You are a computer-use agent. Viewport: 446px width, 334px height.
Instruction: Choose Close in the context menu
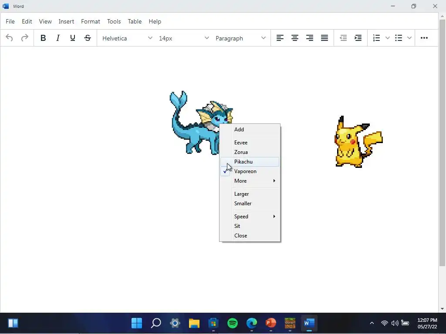(250, 236)
